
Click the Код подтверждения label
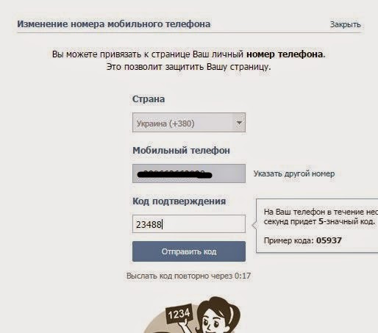click(x=179, y=201)
